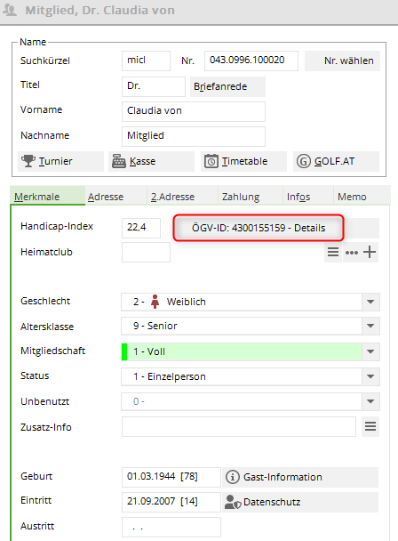398x541 pixels.
Task: Open Turnier via the trophy icon
Action: (x=28, y=161)
